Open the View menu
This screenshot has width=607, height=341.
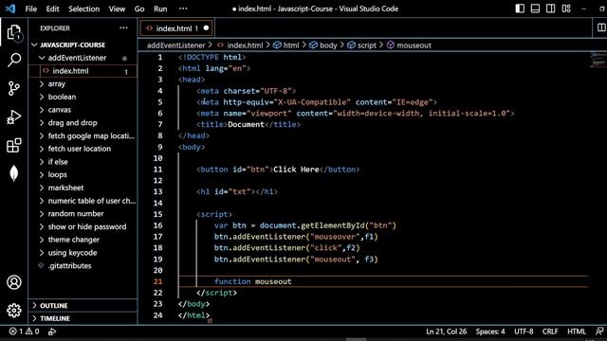click(x=117, y=9)
